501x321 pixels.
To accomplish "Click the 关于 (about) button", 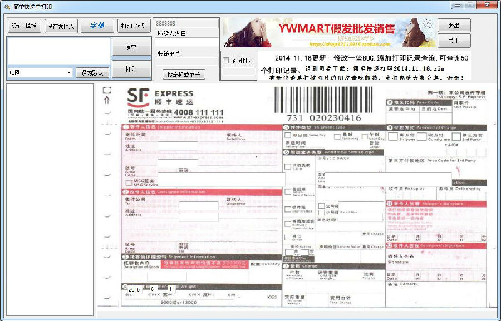I will 454,41.
